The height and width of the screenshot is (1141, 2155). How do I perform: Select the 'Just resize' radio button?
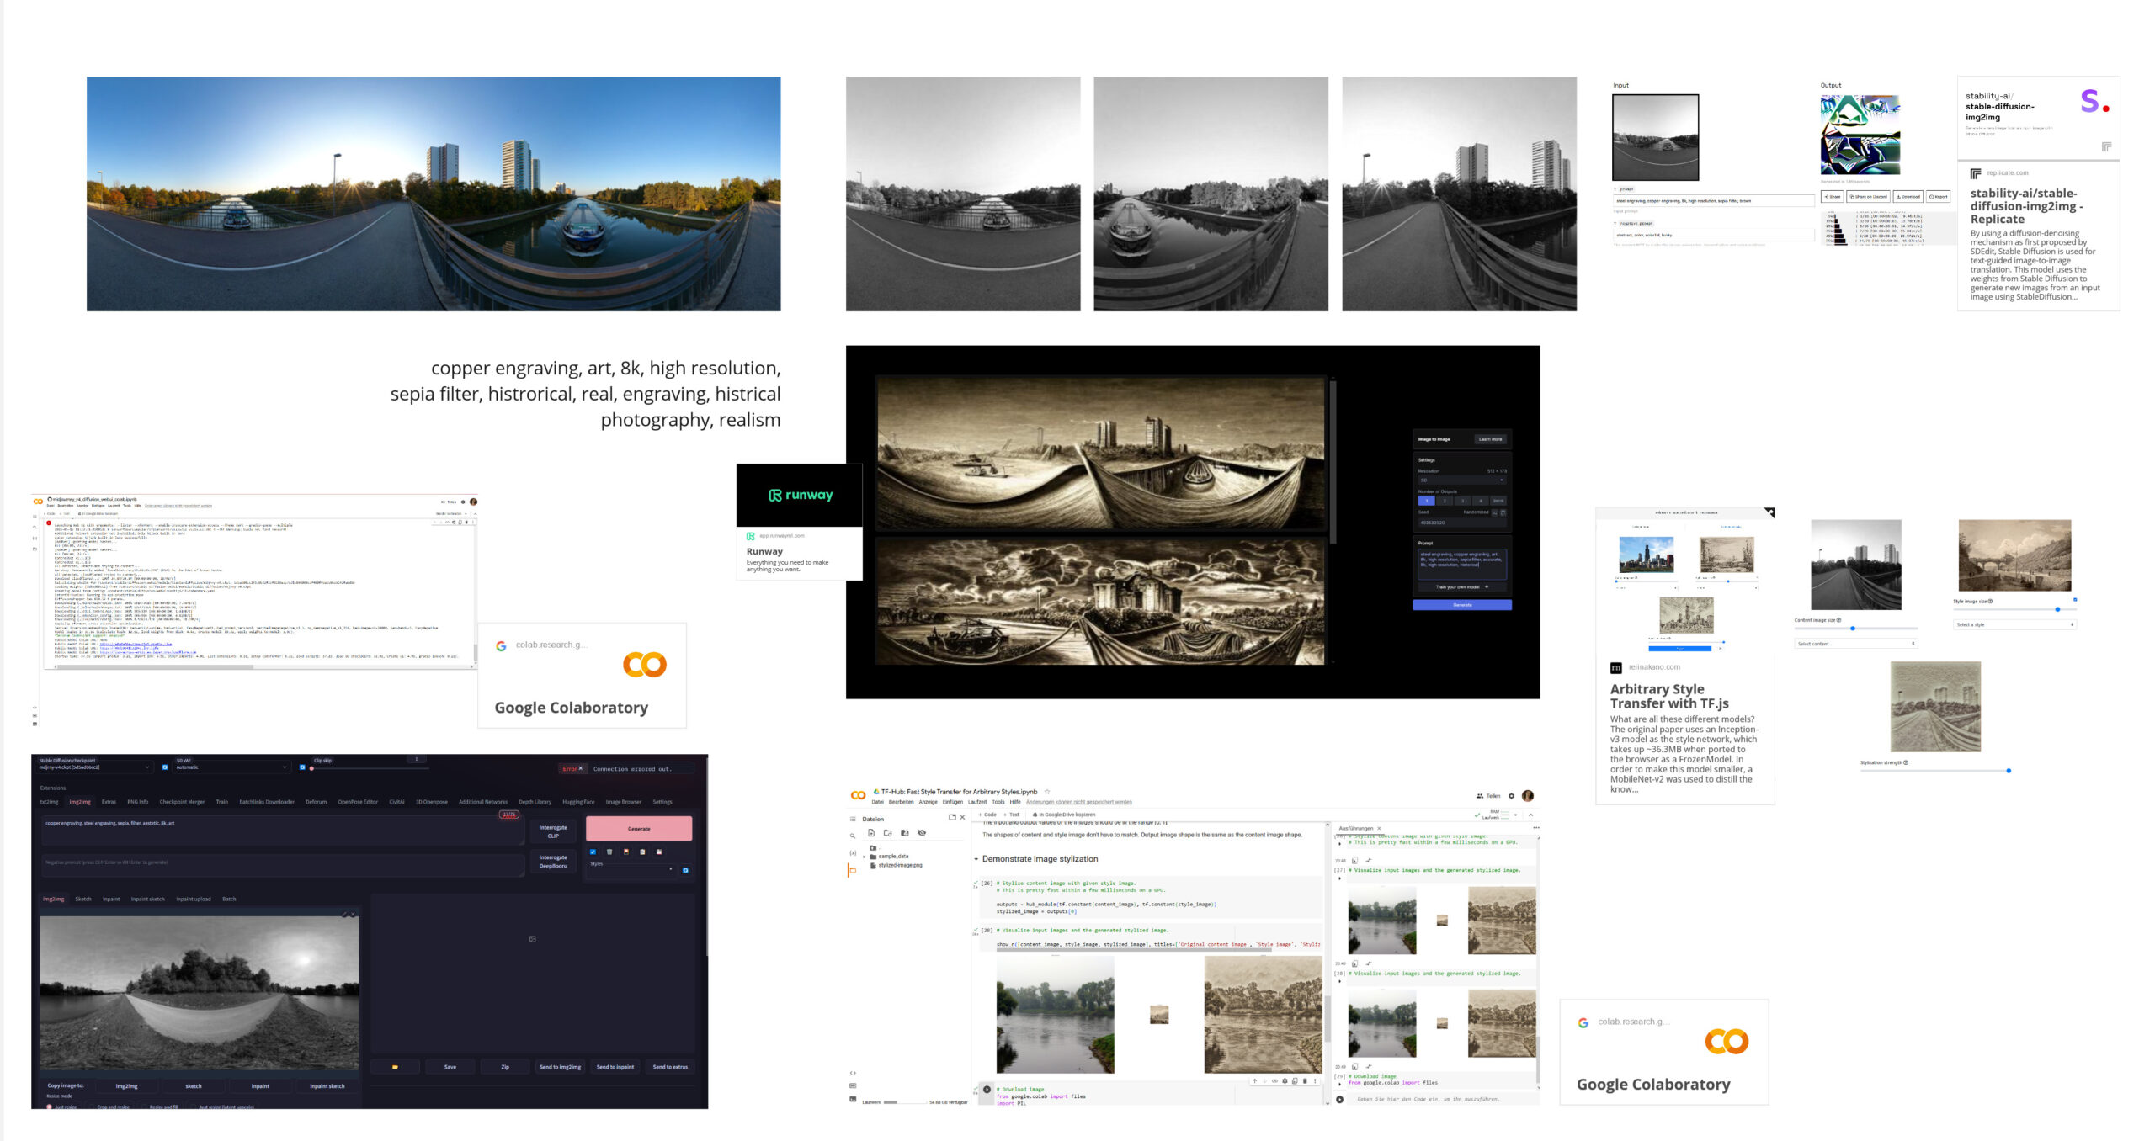click(50, 1107)
